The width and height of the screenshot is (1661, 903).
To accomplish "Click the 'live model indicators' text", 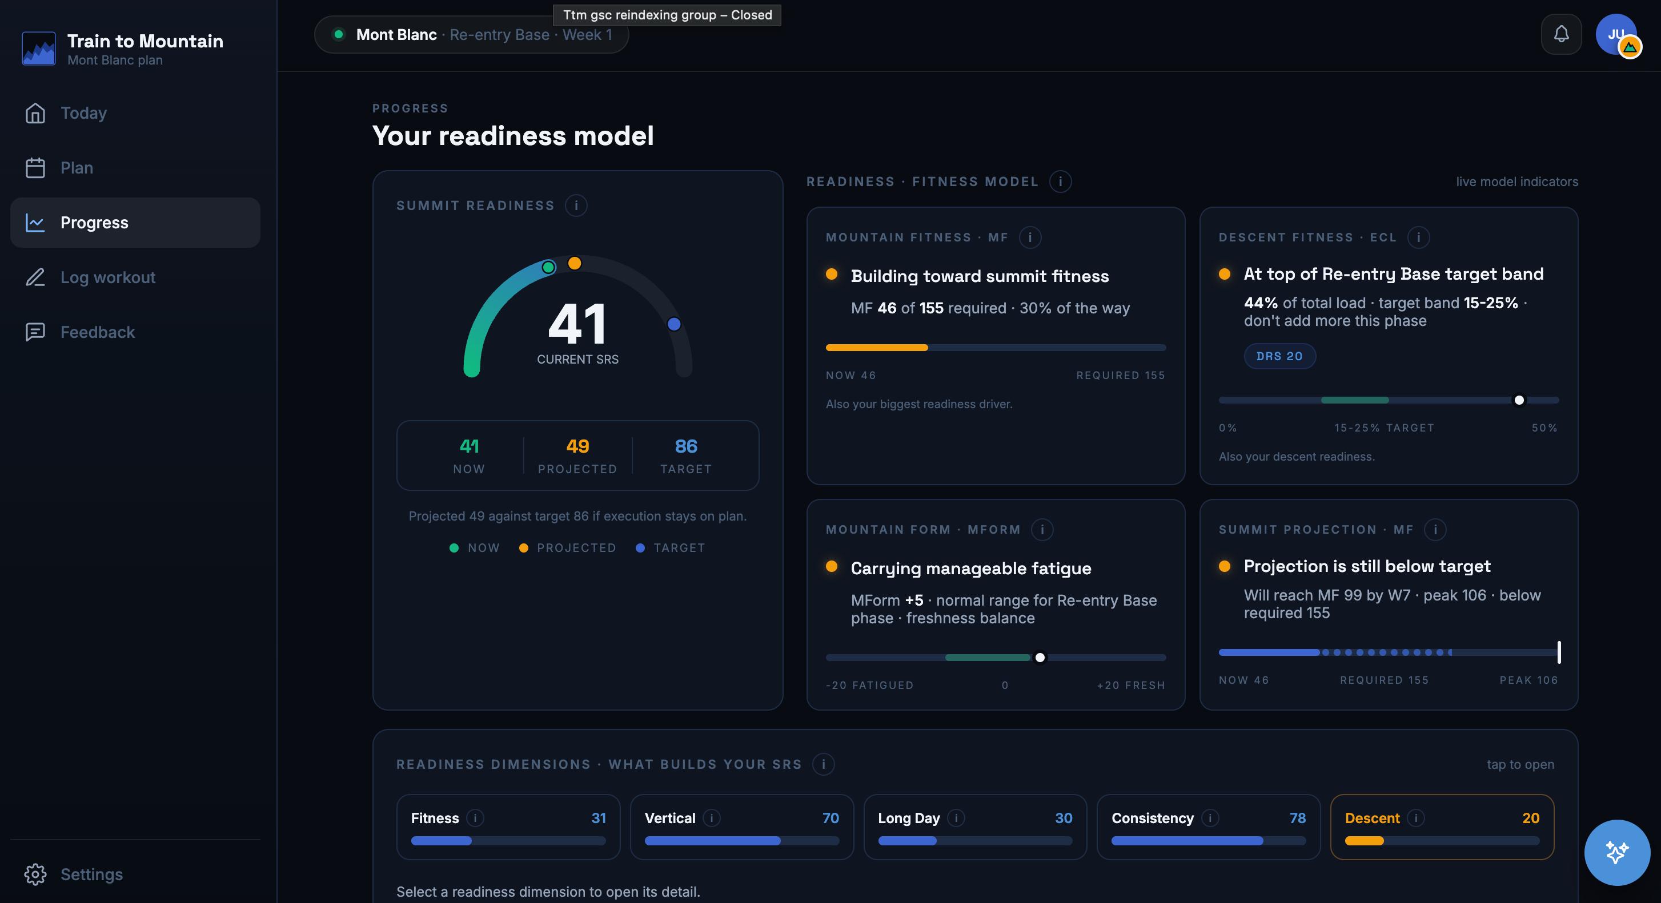I will coord(1516,182).
